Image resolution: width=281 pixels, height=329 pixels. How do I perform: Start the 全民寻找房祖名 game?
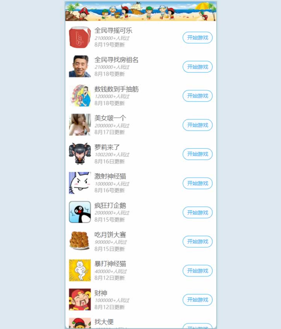pos(198,67)
